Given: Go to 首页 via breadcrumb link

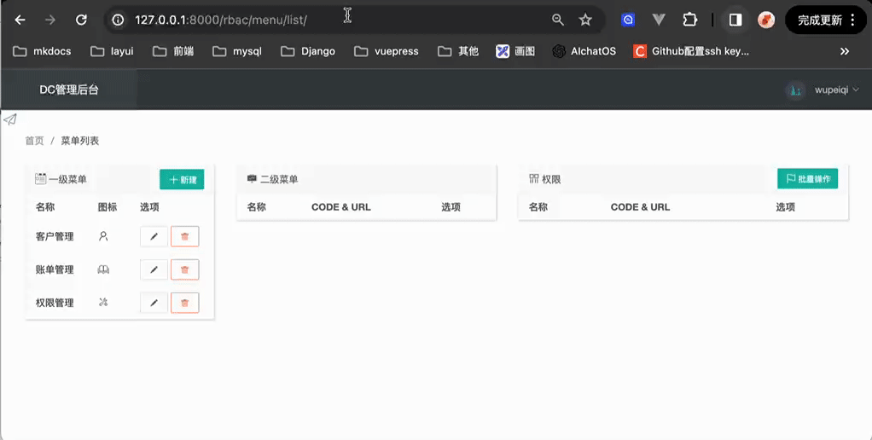Looking at the screenshot, I should pyautogui.click(x=34, y=141).
